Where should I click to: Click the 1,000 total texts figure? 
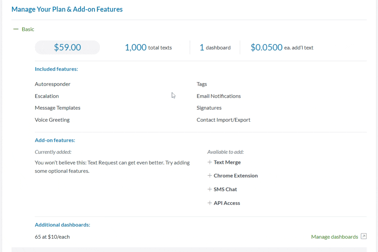click(x=148, y=48)
